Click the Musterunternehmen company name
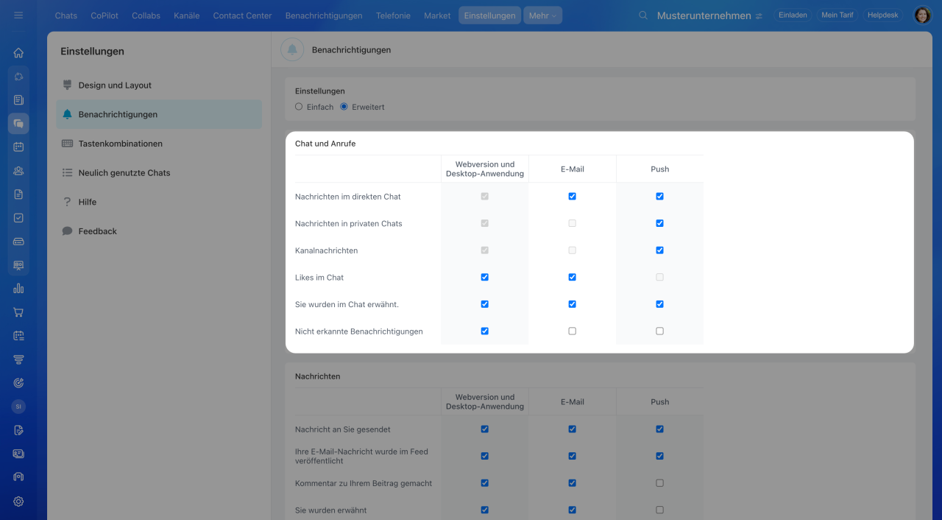This screenshot has width=942, height=520. tap(704, 15)
